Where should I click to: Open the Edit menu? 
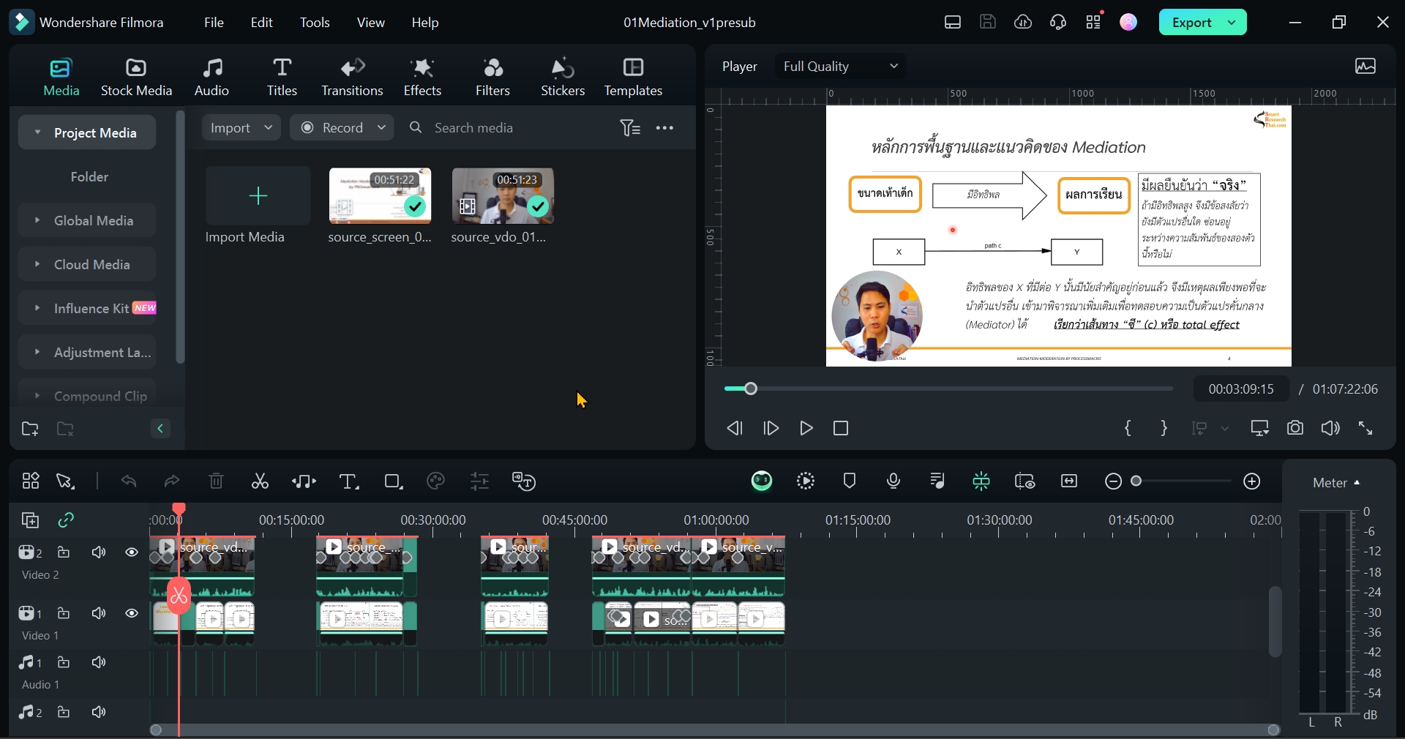261,22
